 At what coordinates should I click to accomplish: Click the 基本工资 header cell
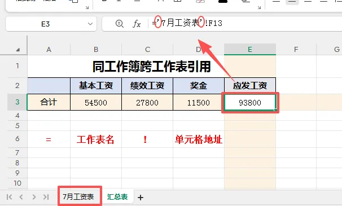click(x=96, y=86)
